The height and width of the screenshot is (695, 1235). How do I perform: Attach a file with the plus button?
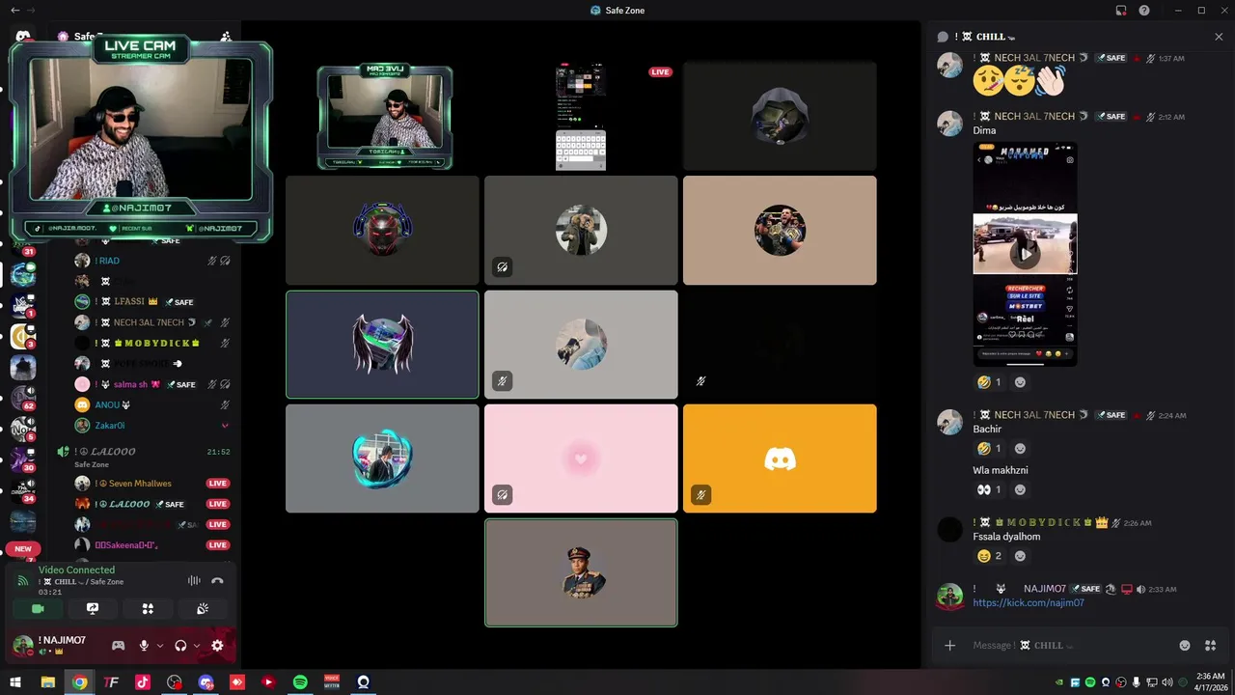pos(949,646)
